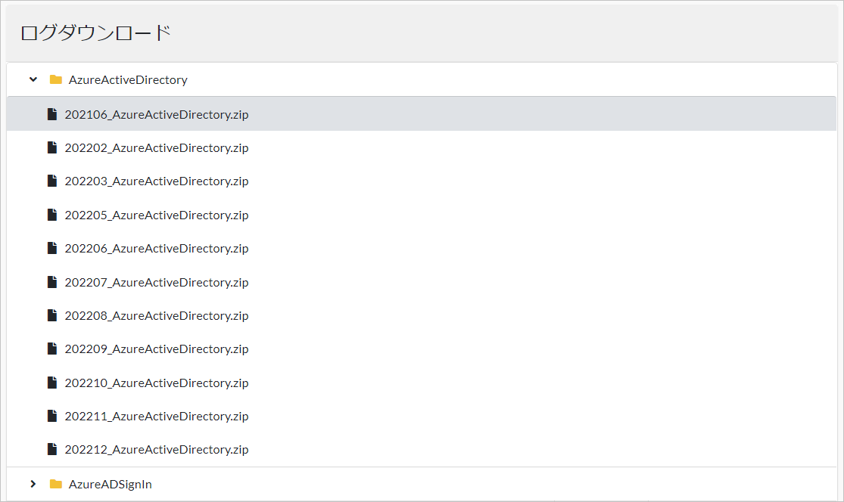The image size is (844, 502).
Task: Download 202203_AzureActiveDirectory.zip file name
Action: point(157,181)
